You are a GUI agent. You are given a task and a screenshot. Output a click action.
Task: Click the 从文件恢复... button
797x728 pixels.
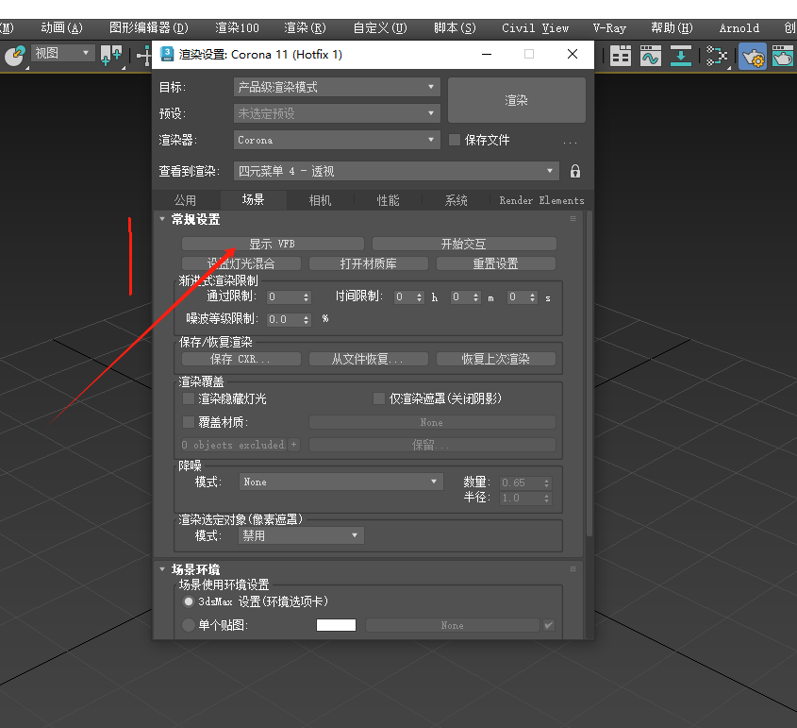[369, 359]
